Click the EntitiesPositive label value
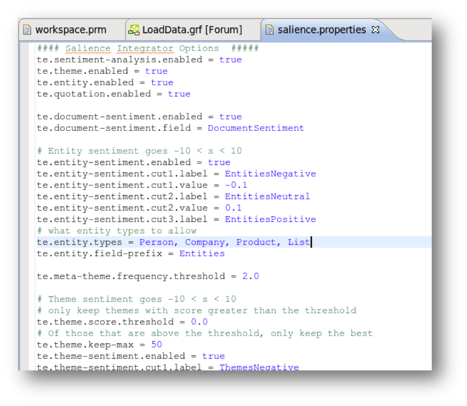Viewport: 467px width, 406px height. (270, 219)
